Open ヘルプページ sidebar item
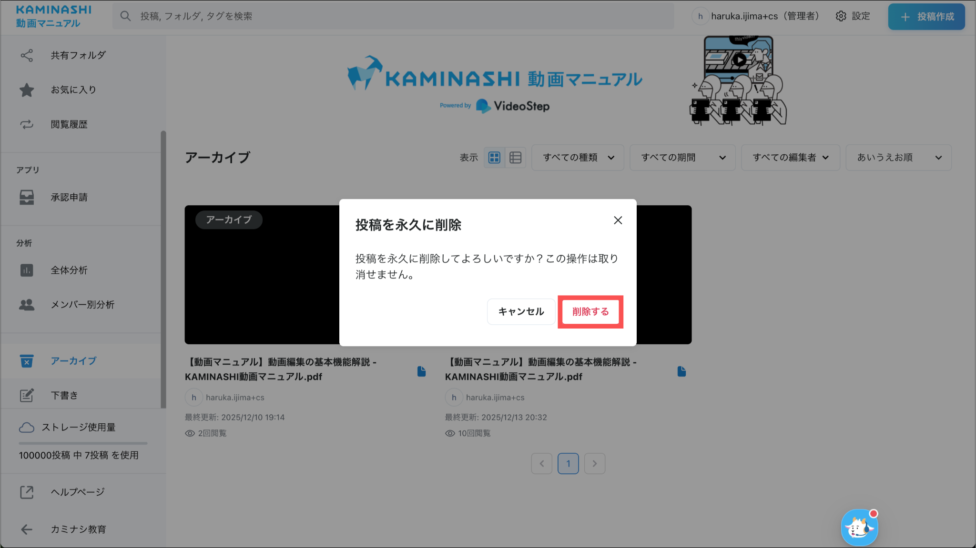 [77, 492]
